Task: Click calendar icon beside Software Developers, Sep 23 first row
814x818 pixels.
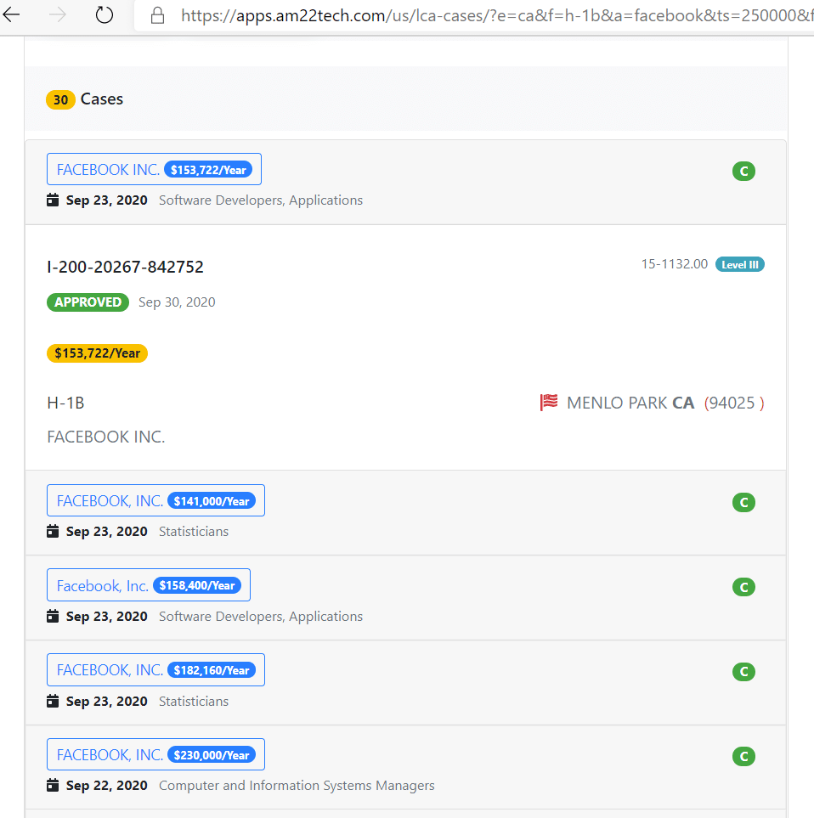Action: 53,200
